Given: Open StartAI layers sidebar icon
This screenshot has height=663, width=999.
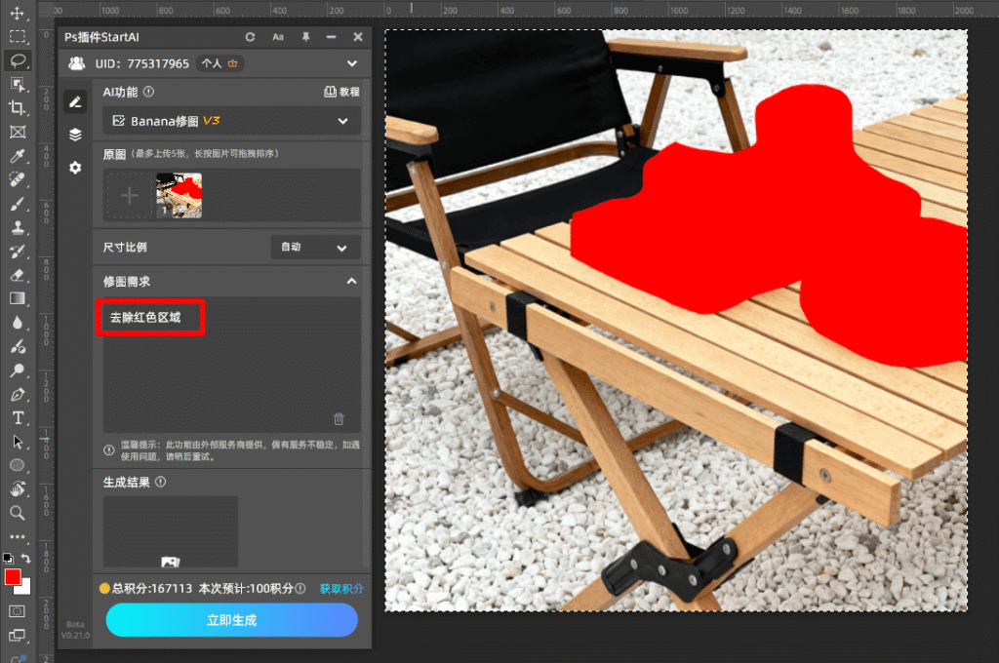Looking at the screenshot, I should (x=75, y=135).
